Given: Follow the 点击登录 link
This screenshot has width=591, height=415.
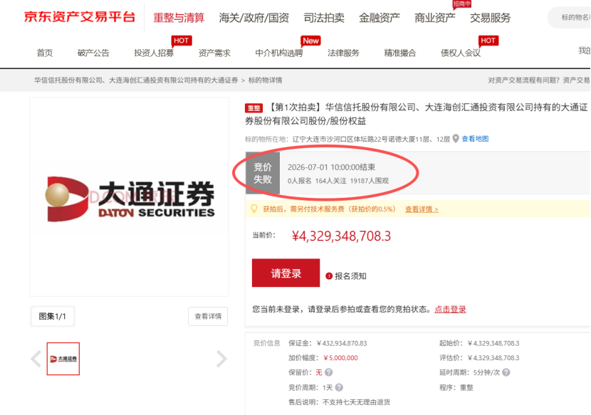Looking at the screenshot, I should [x=451, y=310].
